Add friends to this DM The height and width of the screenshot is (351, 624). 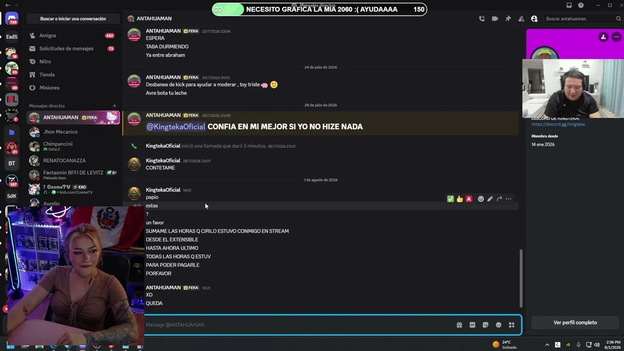pyautogui.click(x=521, y=19)
